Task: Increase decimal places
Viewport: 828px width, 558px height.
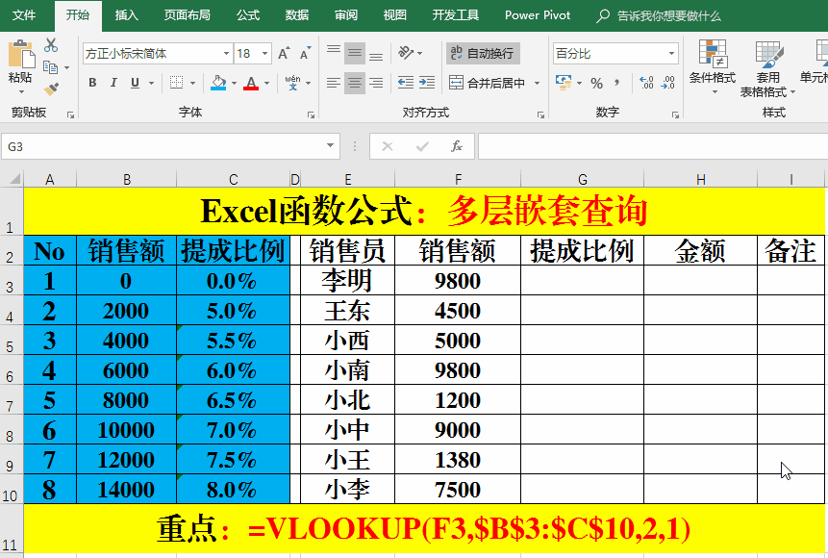Action: [646, 83]
